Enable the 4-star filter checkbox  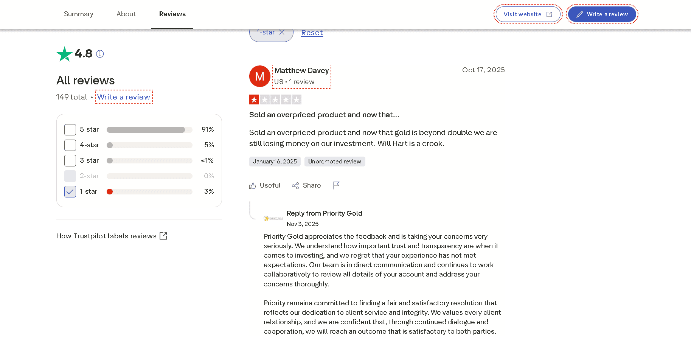70,145
